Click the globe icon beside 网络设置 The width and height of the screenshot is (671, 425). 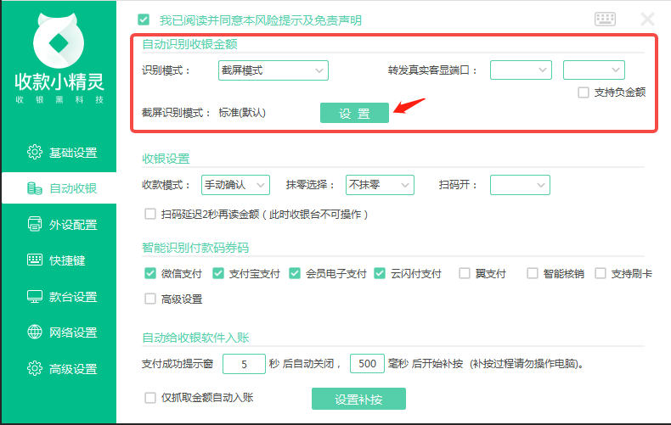pyautogui.click(x=35, y=332)
